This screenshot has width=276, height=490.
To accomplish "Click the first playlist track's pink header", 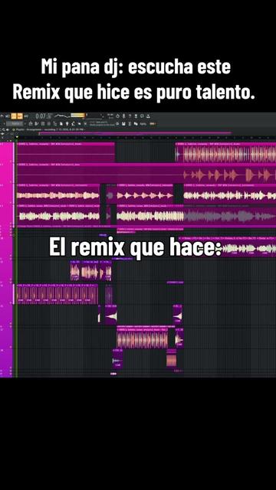I will point(6,152).
